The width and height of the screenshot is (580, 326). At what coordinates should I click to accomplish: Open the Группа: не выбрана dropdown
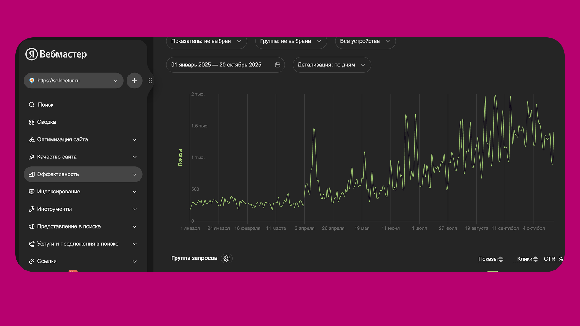click(x=291, y=41)
